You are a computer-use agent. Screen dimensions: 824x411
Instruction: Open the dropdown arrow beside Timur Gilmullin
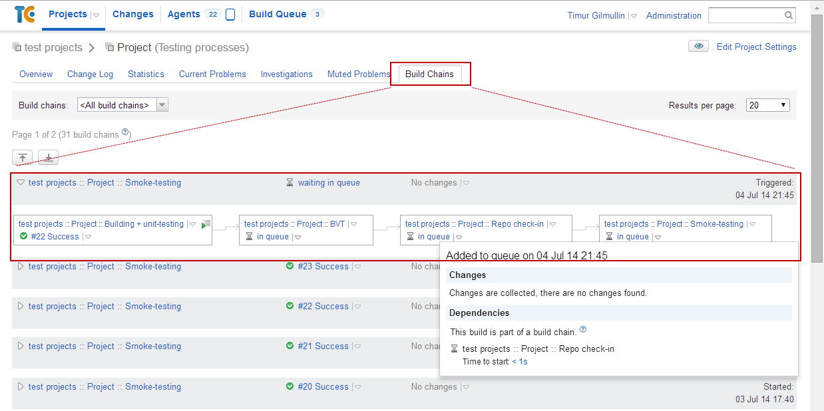click(x=633, y=16)
